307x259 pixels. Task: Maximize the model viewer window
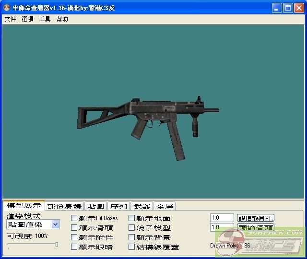tap(288, 8)
